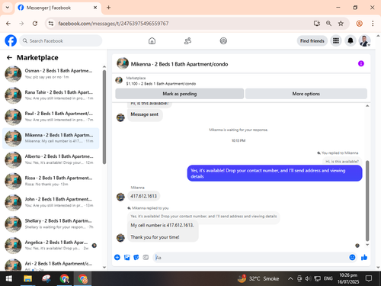The height and width of the screenshot is (286, 381).
Task: Open more actions plus icon in composer
Action: (x=117, y=258)
